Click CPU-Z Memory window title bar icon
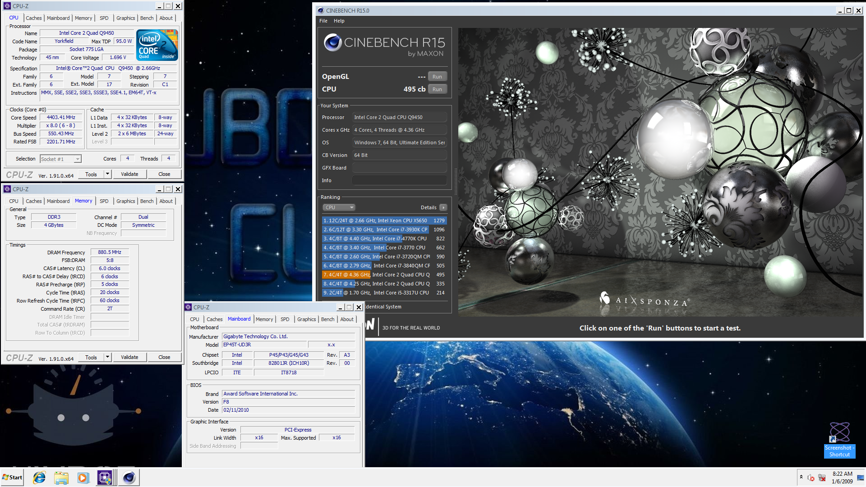 (x=7, y=189)
